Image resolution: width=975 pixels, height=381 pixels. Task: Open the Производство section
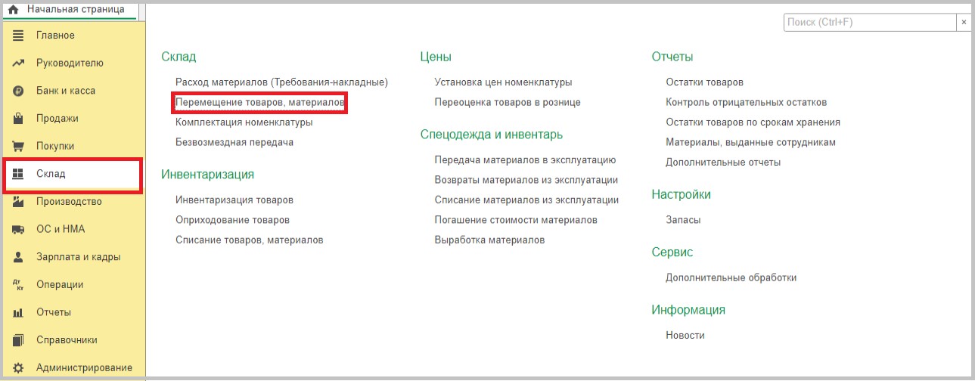click(69, 202)
